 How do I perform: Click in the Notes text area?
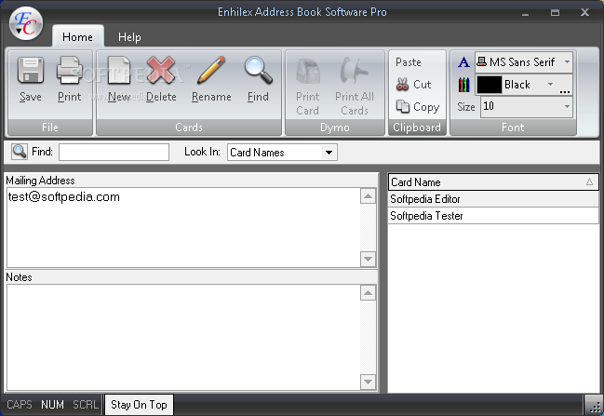coord(183,338)
